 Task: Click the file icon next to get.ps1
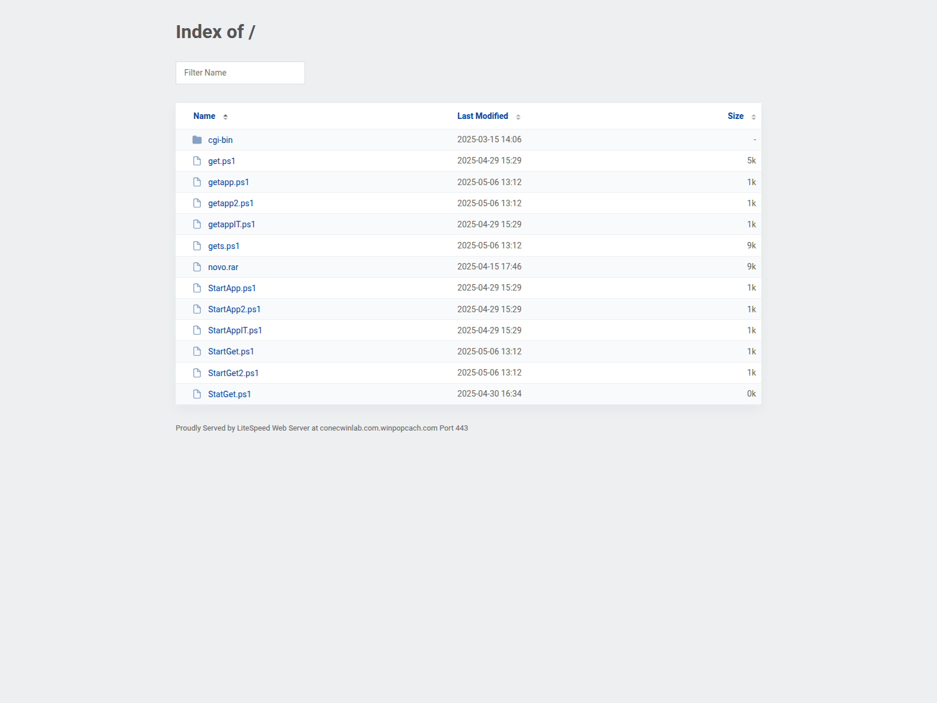[197, 161]
